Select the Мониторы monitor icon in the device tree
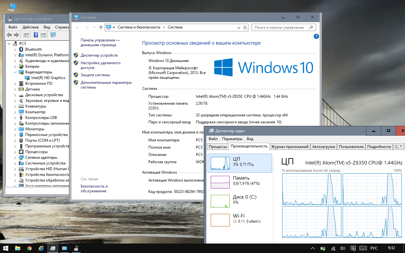 click(x=21, y=129)
